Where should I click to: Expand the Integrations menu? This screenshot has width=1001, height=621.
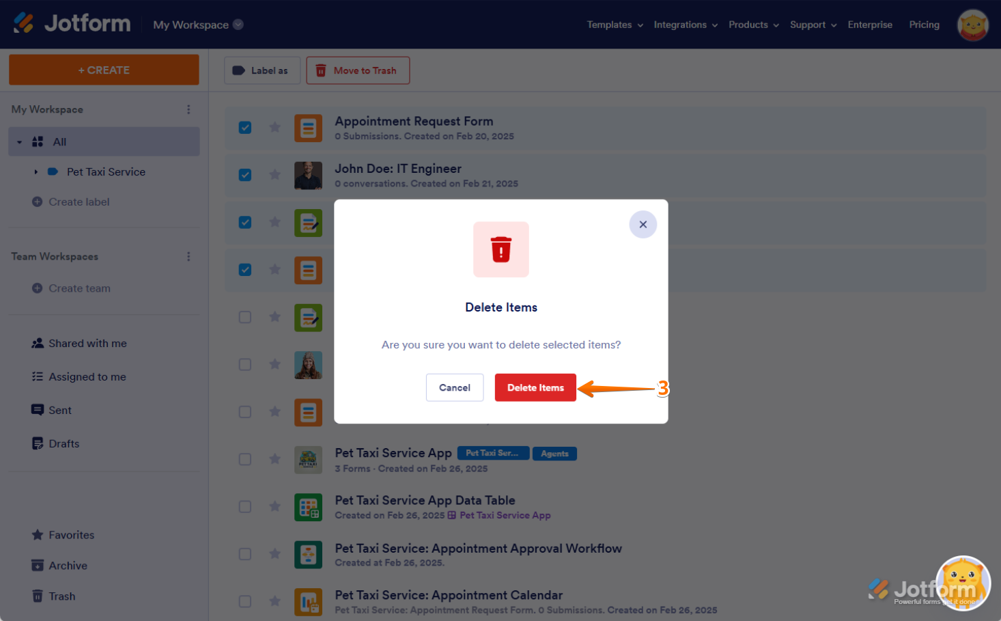click(x=686, y=25)
